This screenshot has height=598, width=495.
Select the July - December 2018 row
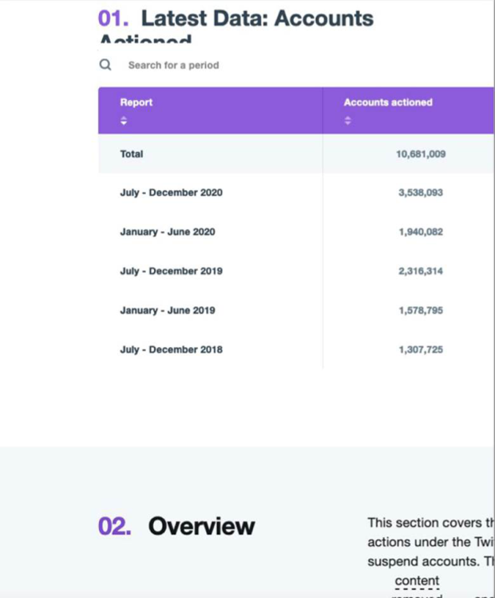(171, 349)
